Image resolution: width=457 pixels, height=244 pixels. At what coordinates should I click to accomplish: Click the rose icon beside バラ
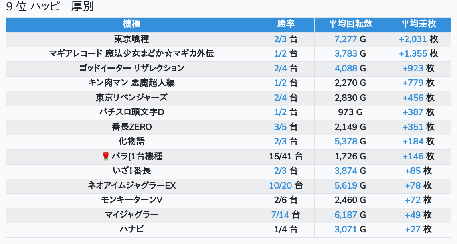click(x=106, y=156)
